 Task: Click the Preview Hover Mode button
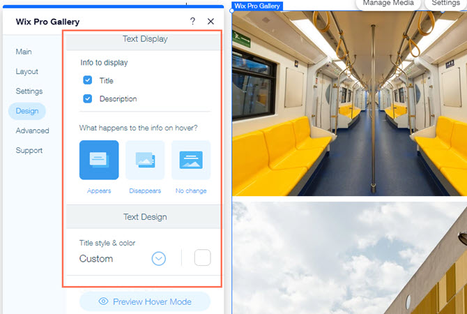[x=145, y=301]
